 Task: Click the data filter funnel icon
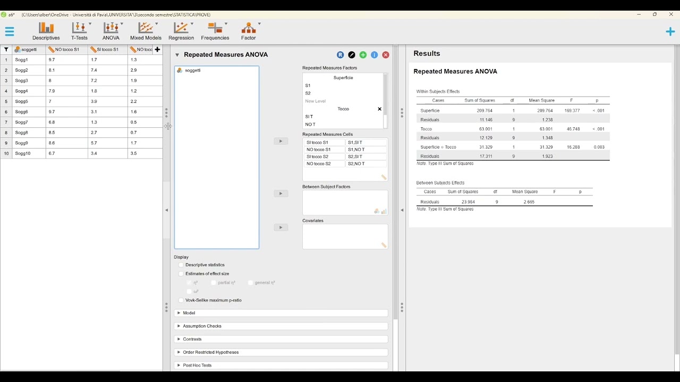[x=6, y=49]
